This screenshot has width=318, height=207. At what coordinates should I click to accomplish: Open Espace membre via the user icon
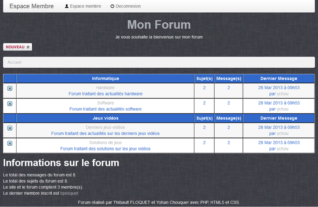click(67, 6)
